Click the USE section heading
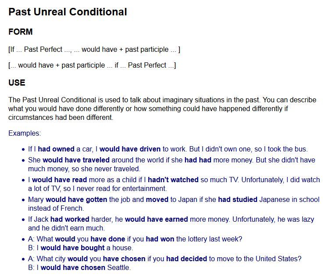This screenshot has height=277, width=325. (17, 83)
